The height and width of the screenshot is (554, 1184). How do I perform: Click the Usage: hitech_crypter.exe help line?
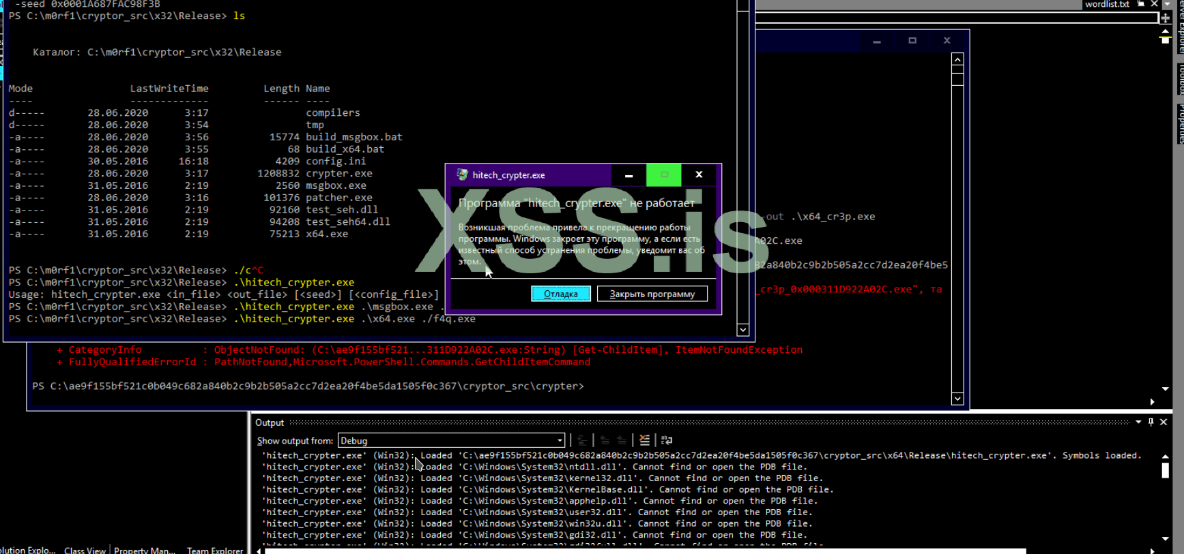pos(224,294)
